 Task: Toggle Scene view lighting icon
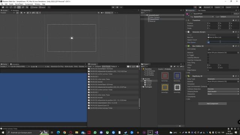[x=21, y=13]
